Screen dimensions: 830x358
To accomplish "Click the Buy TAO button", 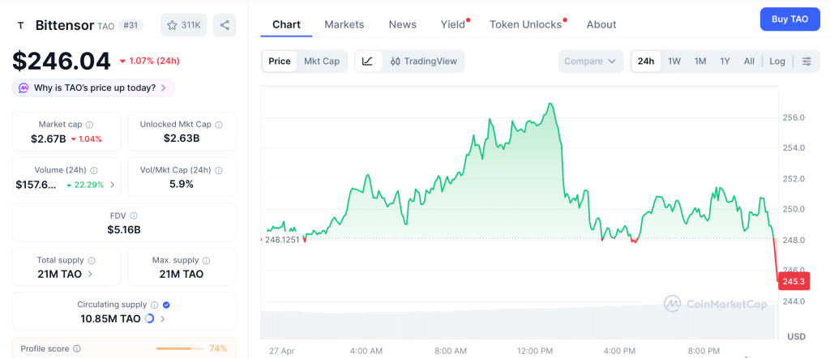I will pyautogui.click(x=789, y=19).
